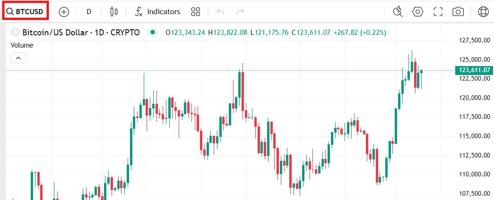Redo the last chart action
This screenshot has width=494, height=200.
tap(240, 12)
